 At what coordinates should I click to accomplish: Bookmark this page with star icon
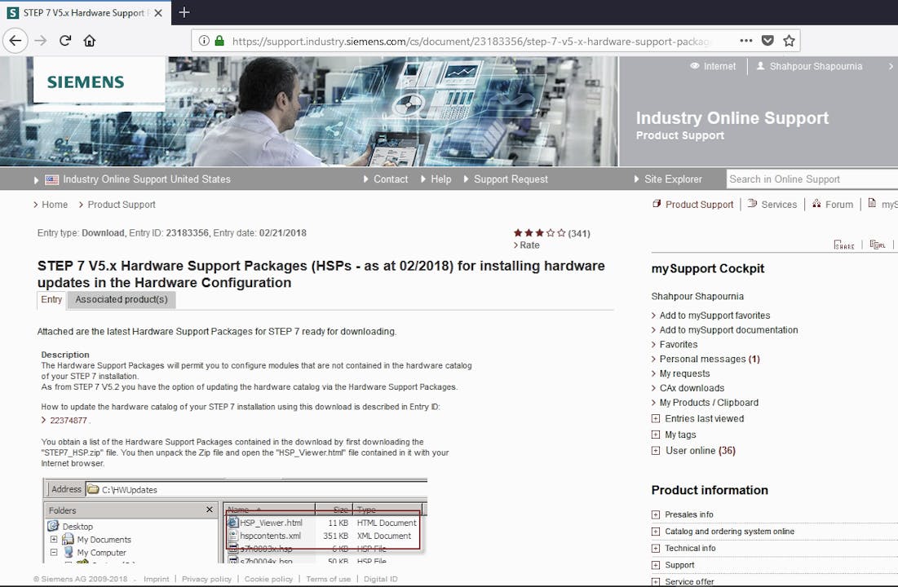click(789, 41)
